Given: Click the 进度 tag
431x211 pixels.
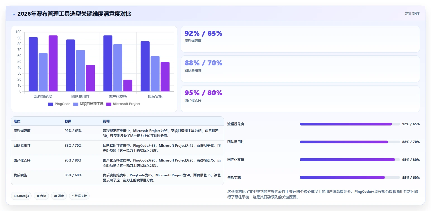Looking at the screenshot, I should tap(59, 196).
